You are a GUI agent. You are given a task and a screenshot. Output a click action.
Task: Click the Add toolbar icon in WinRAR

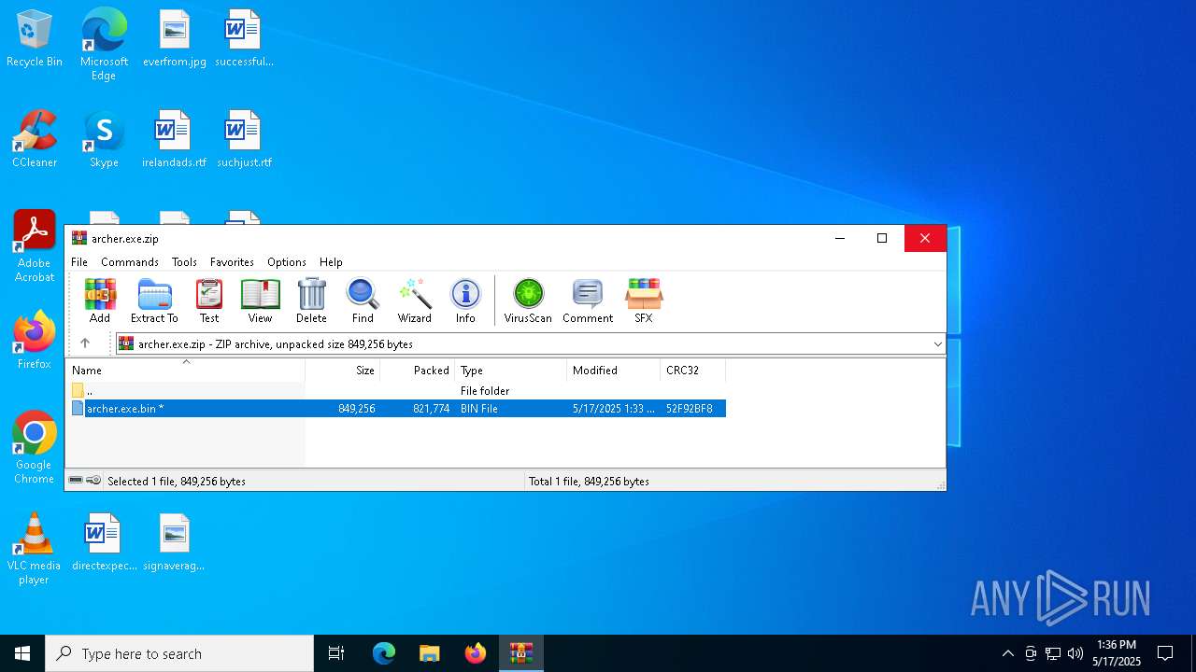click(100, 301)
